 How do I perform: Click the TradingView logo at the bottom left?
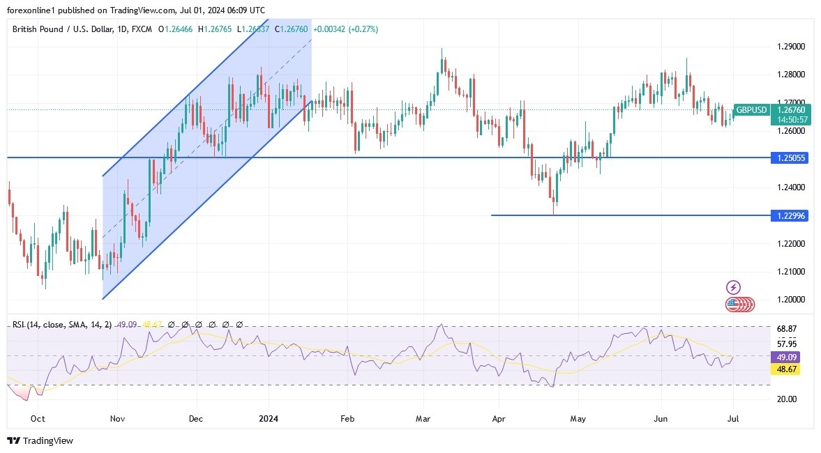click(40, 440)
